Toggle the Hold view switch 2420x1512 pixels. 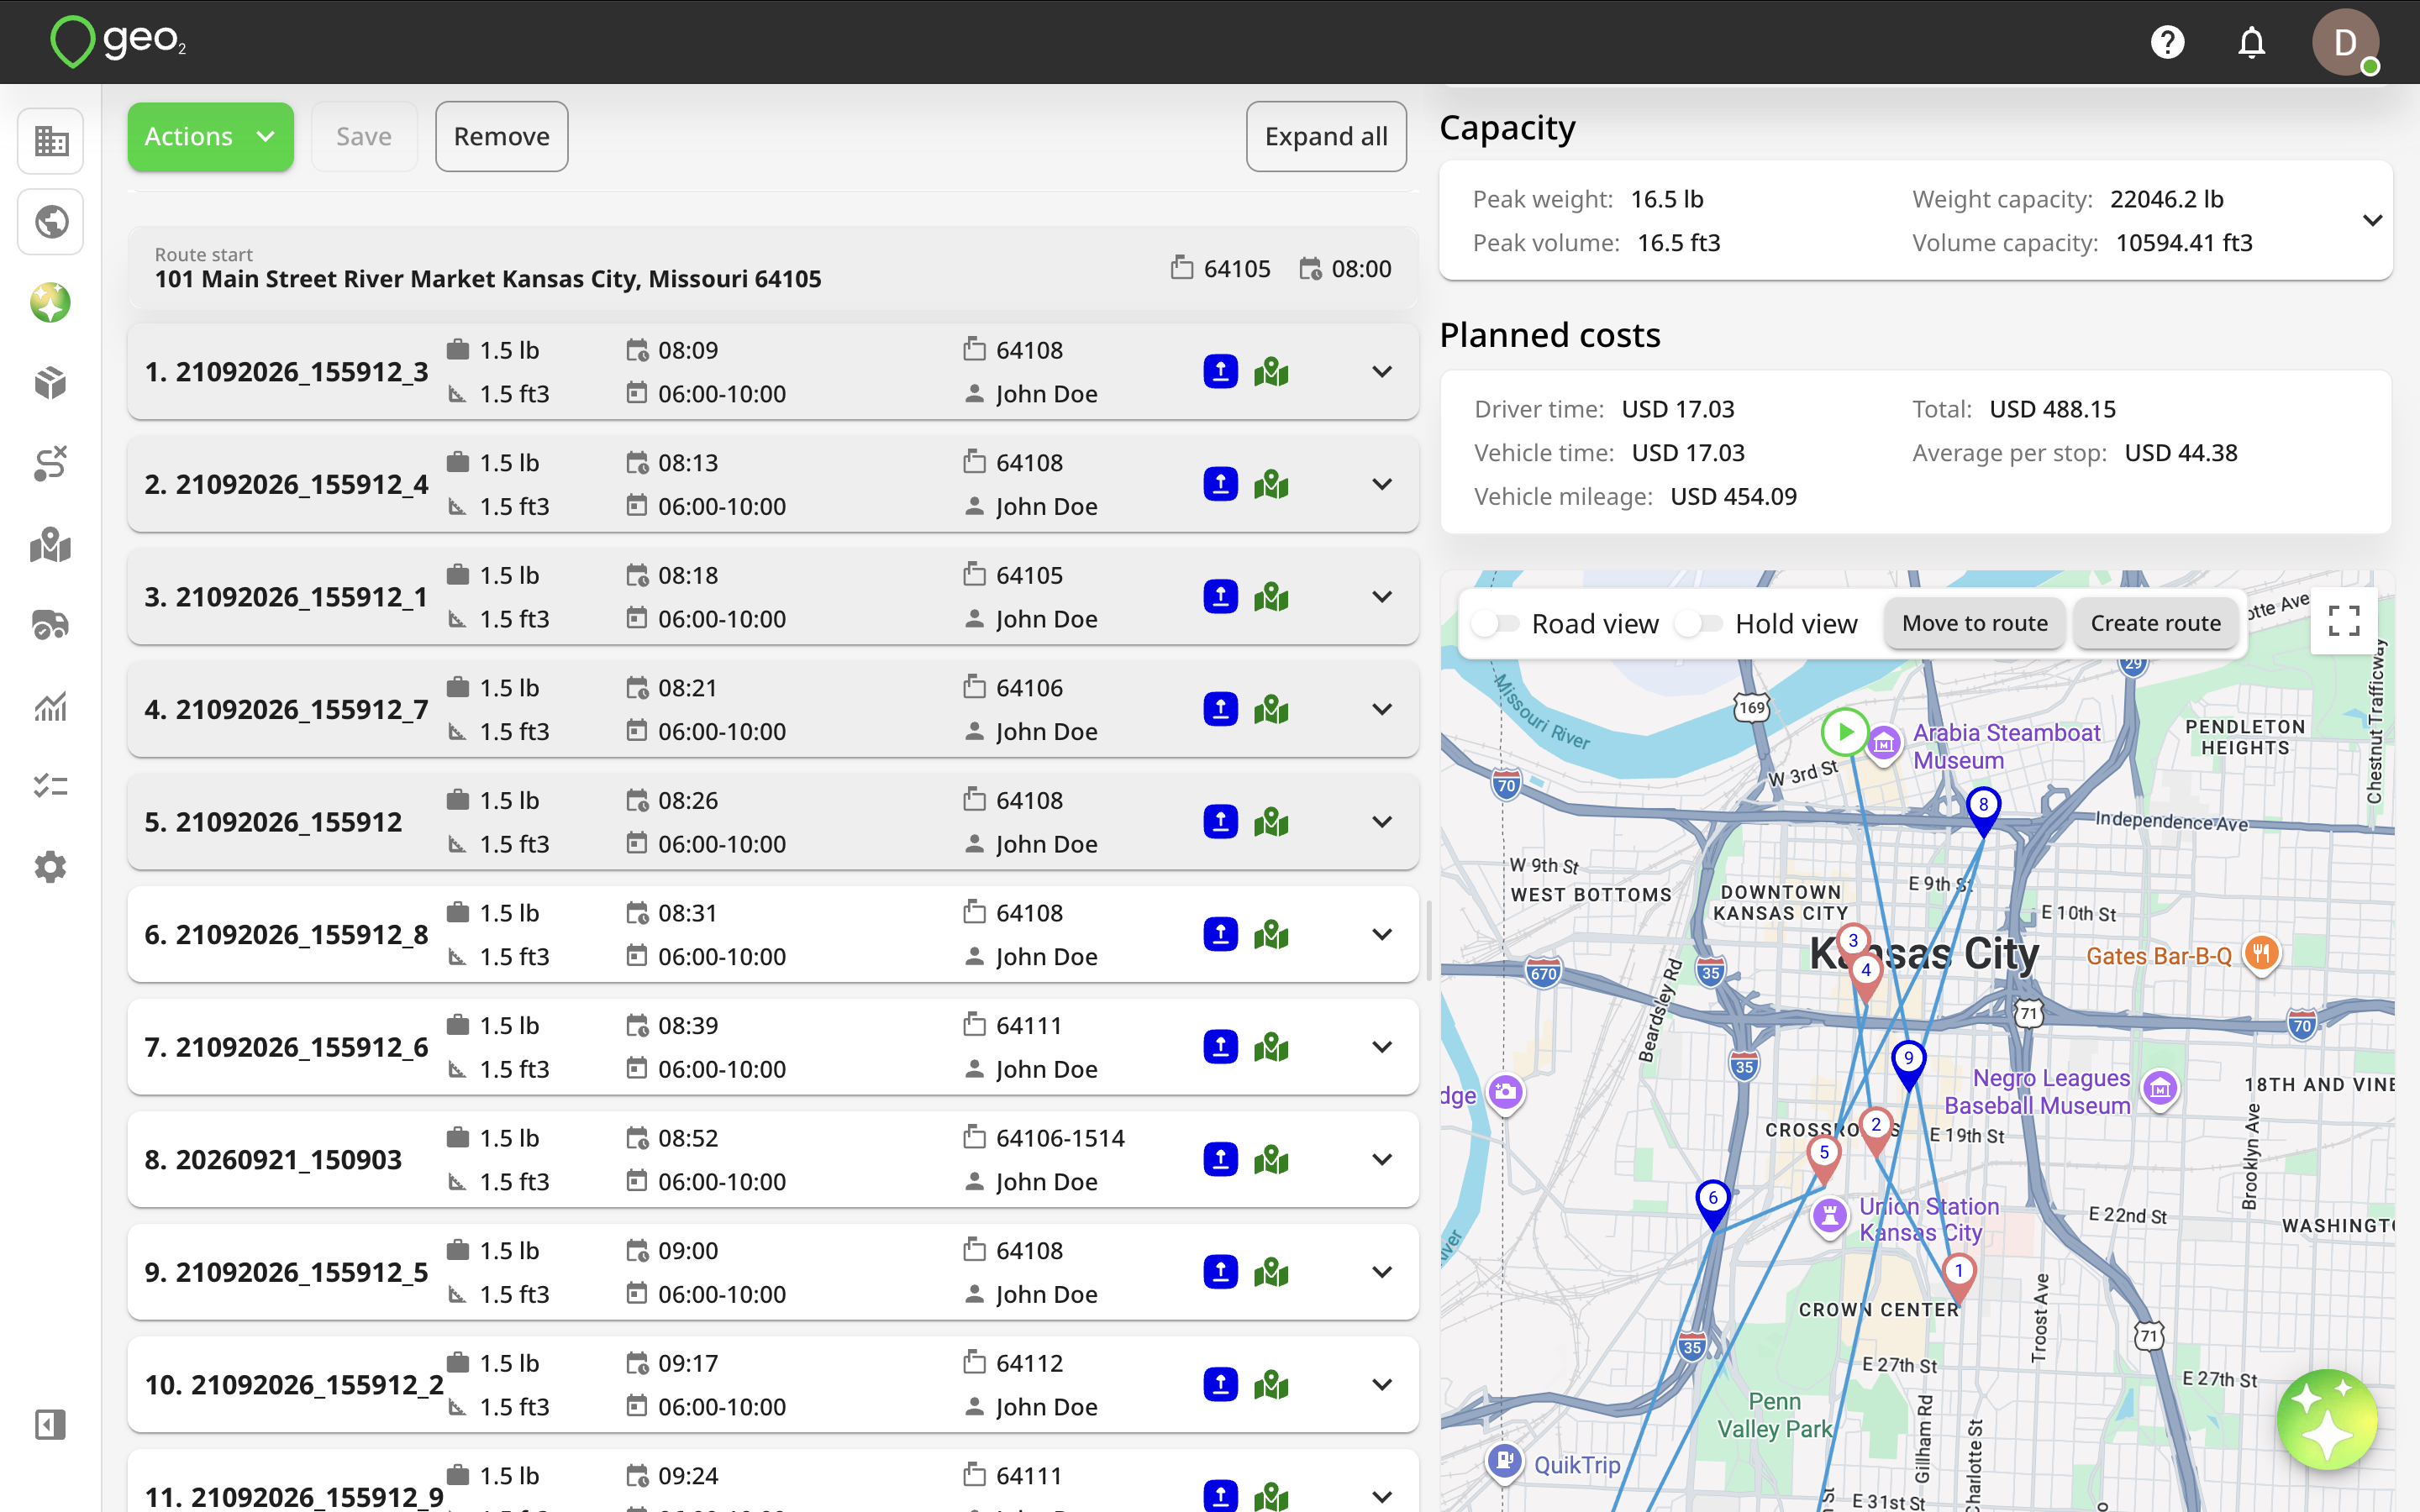(1699, 624)
